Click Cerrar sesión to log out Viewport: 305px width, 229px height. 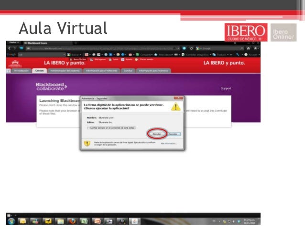coord(144,59)
